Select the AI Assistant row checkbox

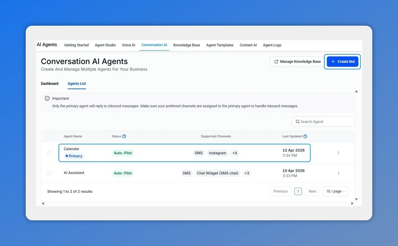click(x=49, y=173)
